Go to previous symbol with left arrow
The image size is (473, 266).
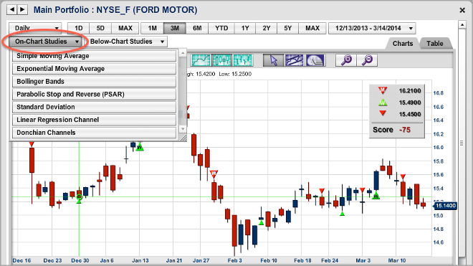point(12,9)
